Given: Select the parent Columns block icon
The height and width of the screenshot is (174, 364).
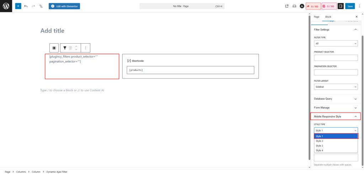Looking at the screenshot, I should pos(54,48).
